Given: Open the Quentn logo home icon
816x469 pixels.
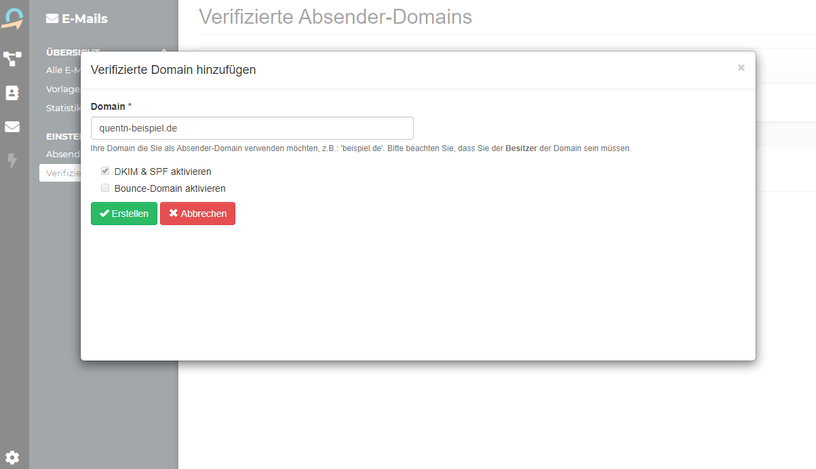Looking at the screenshot, I should pos(12,18).
